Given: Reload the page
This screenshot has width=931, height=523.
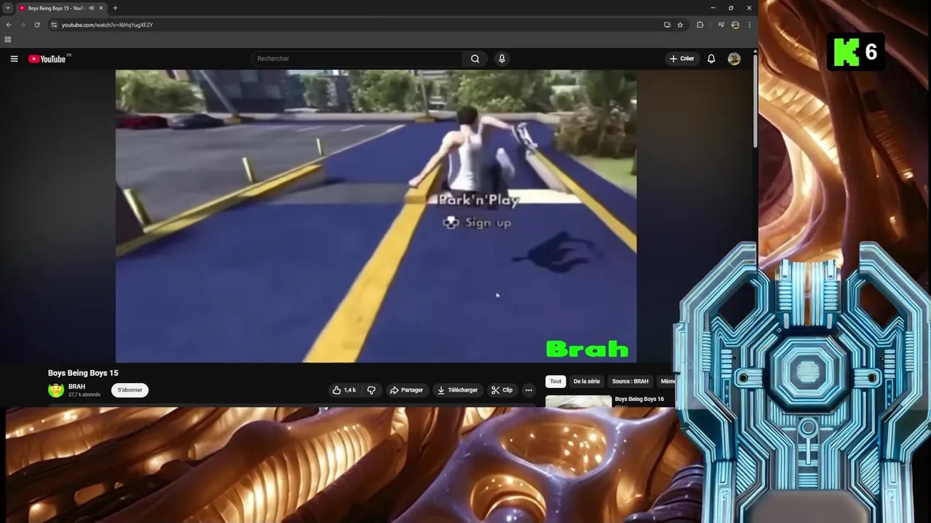Looking at the screenshot, I should coord(37,25).
